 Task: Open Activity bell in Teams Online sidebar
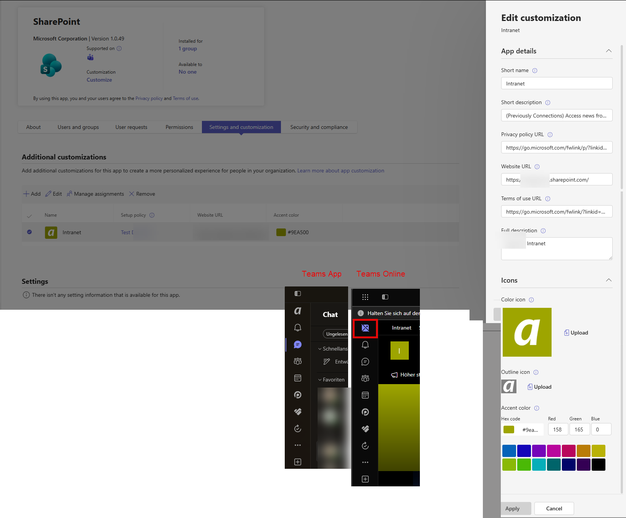point(365,345)
